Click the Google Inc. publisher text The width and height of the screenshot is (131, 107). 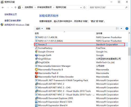pos(102,52)
